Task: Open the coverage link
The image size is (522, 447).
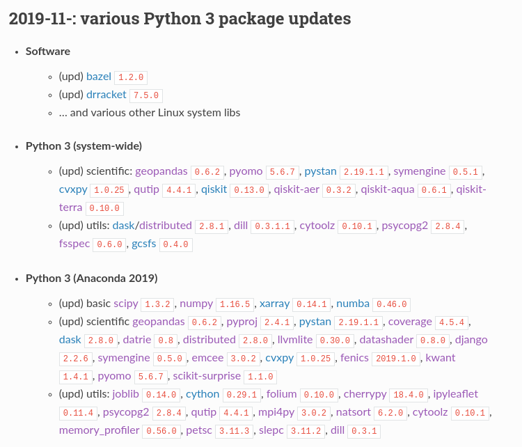Action: (410, 322)
